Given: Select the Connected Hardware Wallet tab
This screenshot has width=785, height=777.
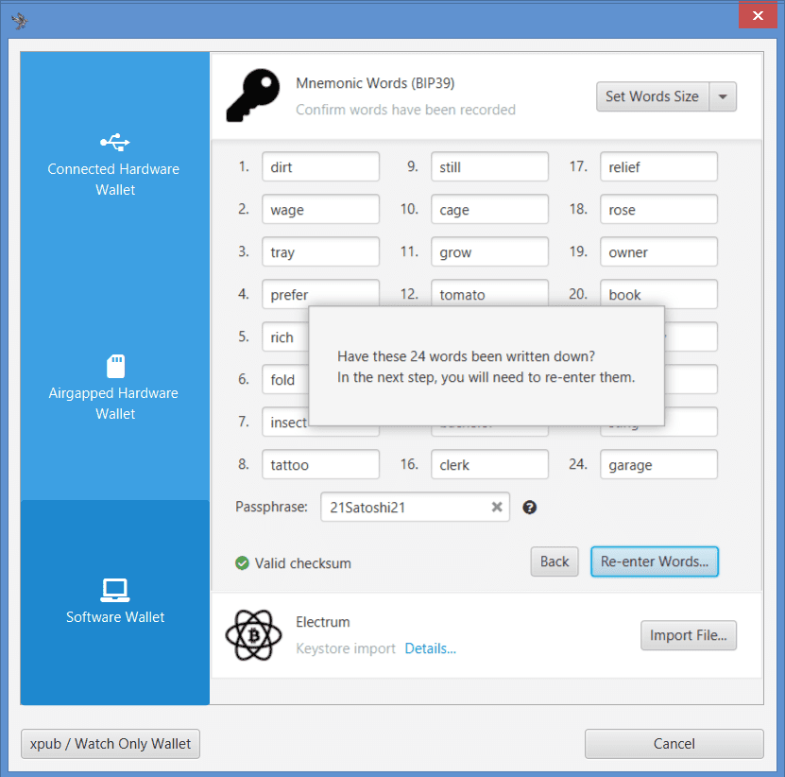Looking at the screenshot, I should 115,164.
